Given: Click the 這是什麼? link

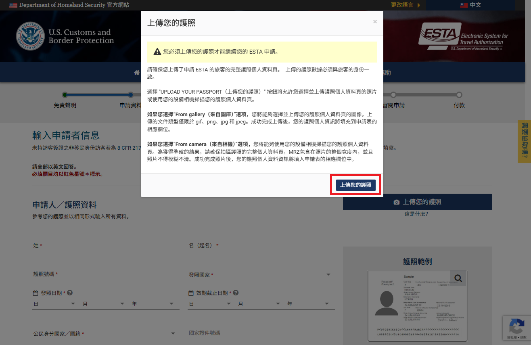Looking at the screenshot, I should point(417,213).
